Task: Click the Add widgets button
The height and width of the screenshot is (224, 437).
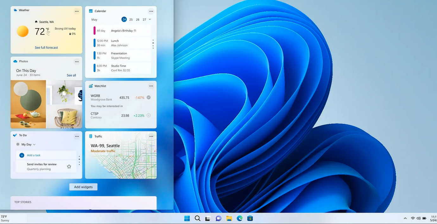Action: click(x=83, y=187)
